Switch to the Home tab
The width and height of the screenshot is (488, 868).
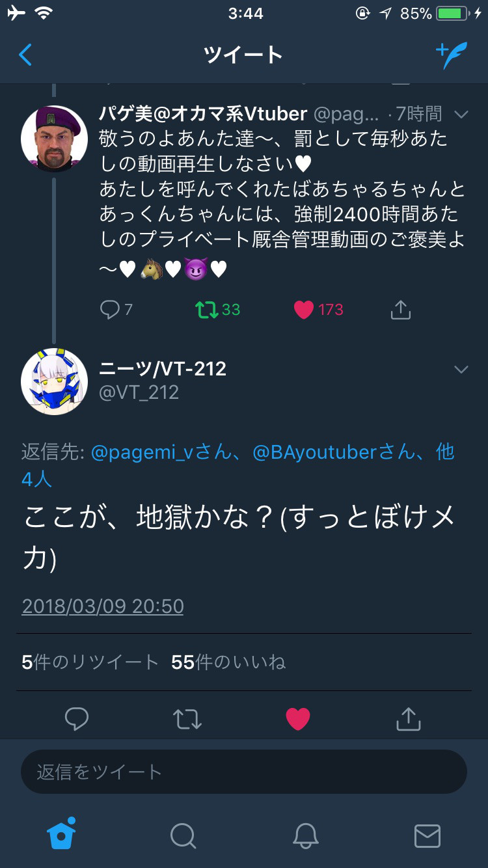tap(62, 834)
